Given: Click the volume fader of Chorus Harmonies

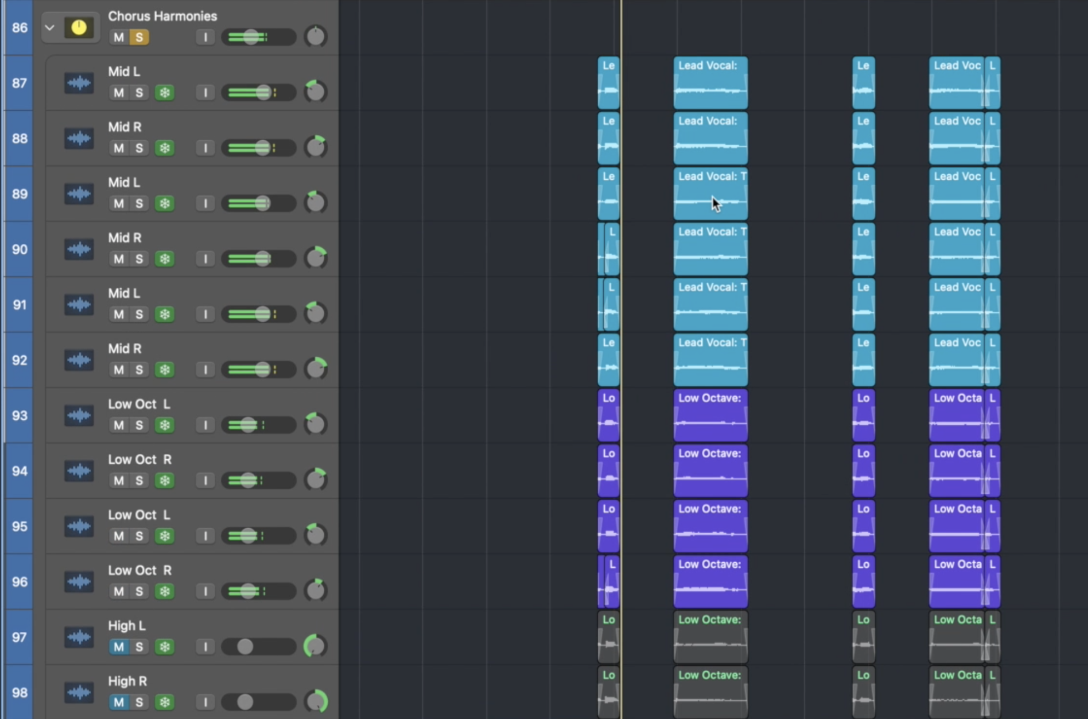Looking at the screenshot, I should point(251,37).
